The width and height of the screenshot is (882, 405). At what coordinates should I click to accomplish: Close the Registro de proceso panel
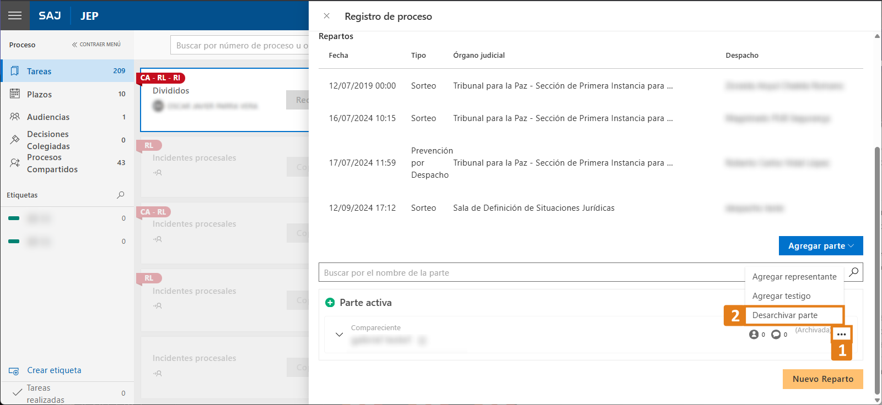327,16
